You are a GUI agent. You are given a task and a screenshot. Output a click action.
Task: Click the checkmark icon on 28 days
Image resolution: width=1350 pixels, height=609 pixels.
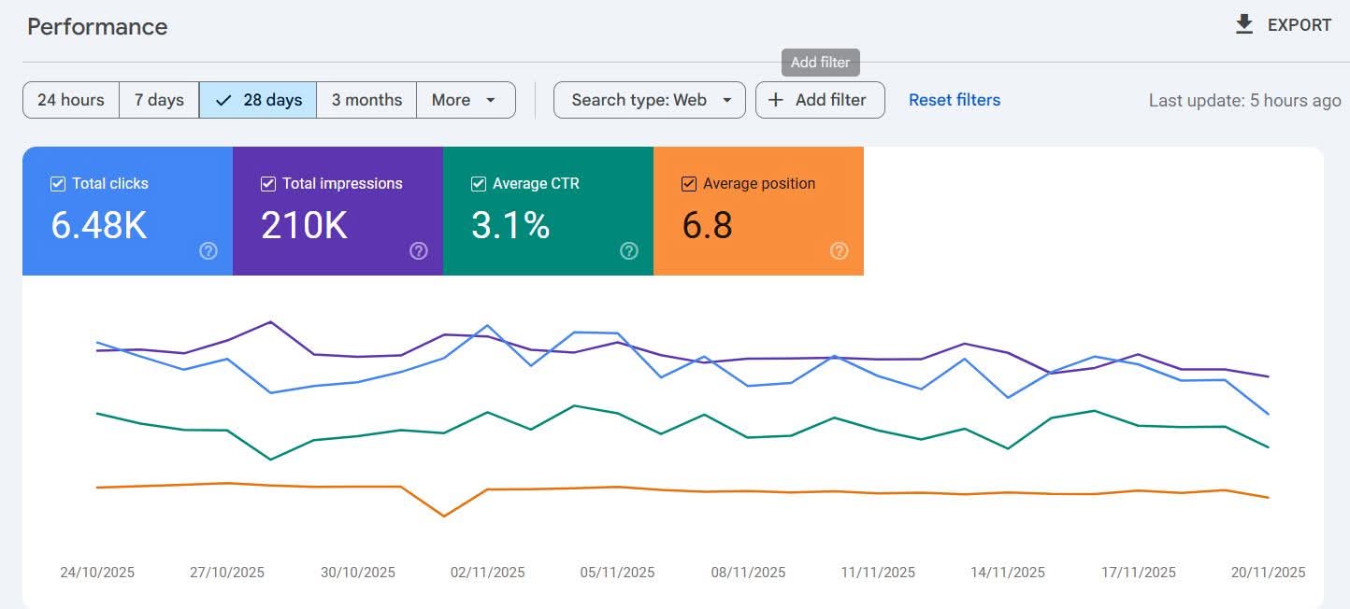coord(223,100)
